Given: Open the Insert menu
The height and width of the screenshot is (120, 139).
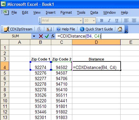Looking at the screenshot, I should point(51,12).
